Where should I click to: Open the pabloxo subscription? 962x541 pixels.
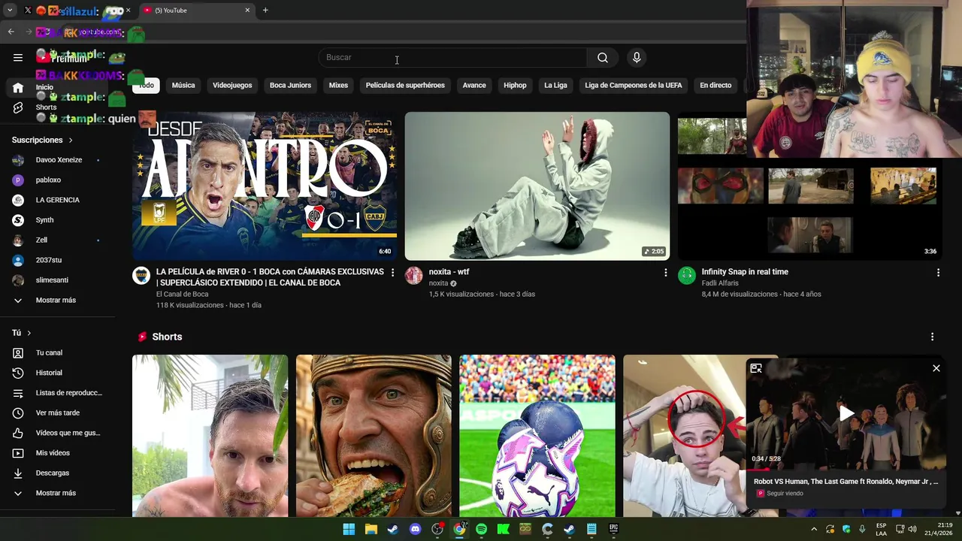click(x=57, y=180)
